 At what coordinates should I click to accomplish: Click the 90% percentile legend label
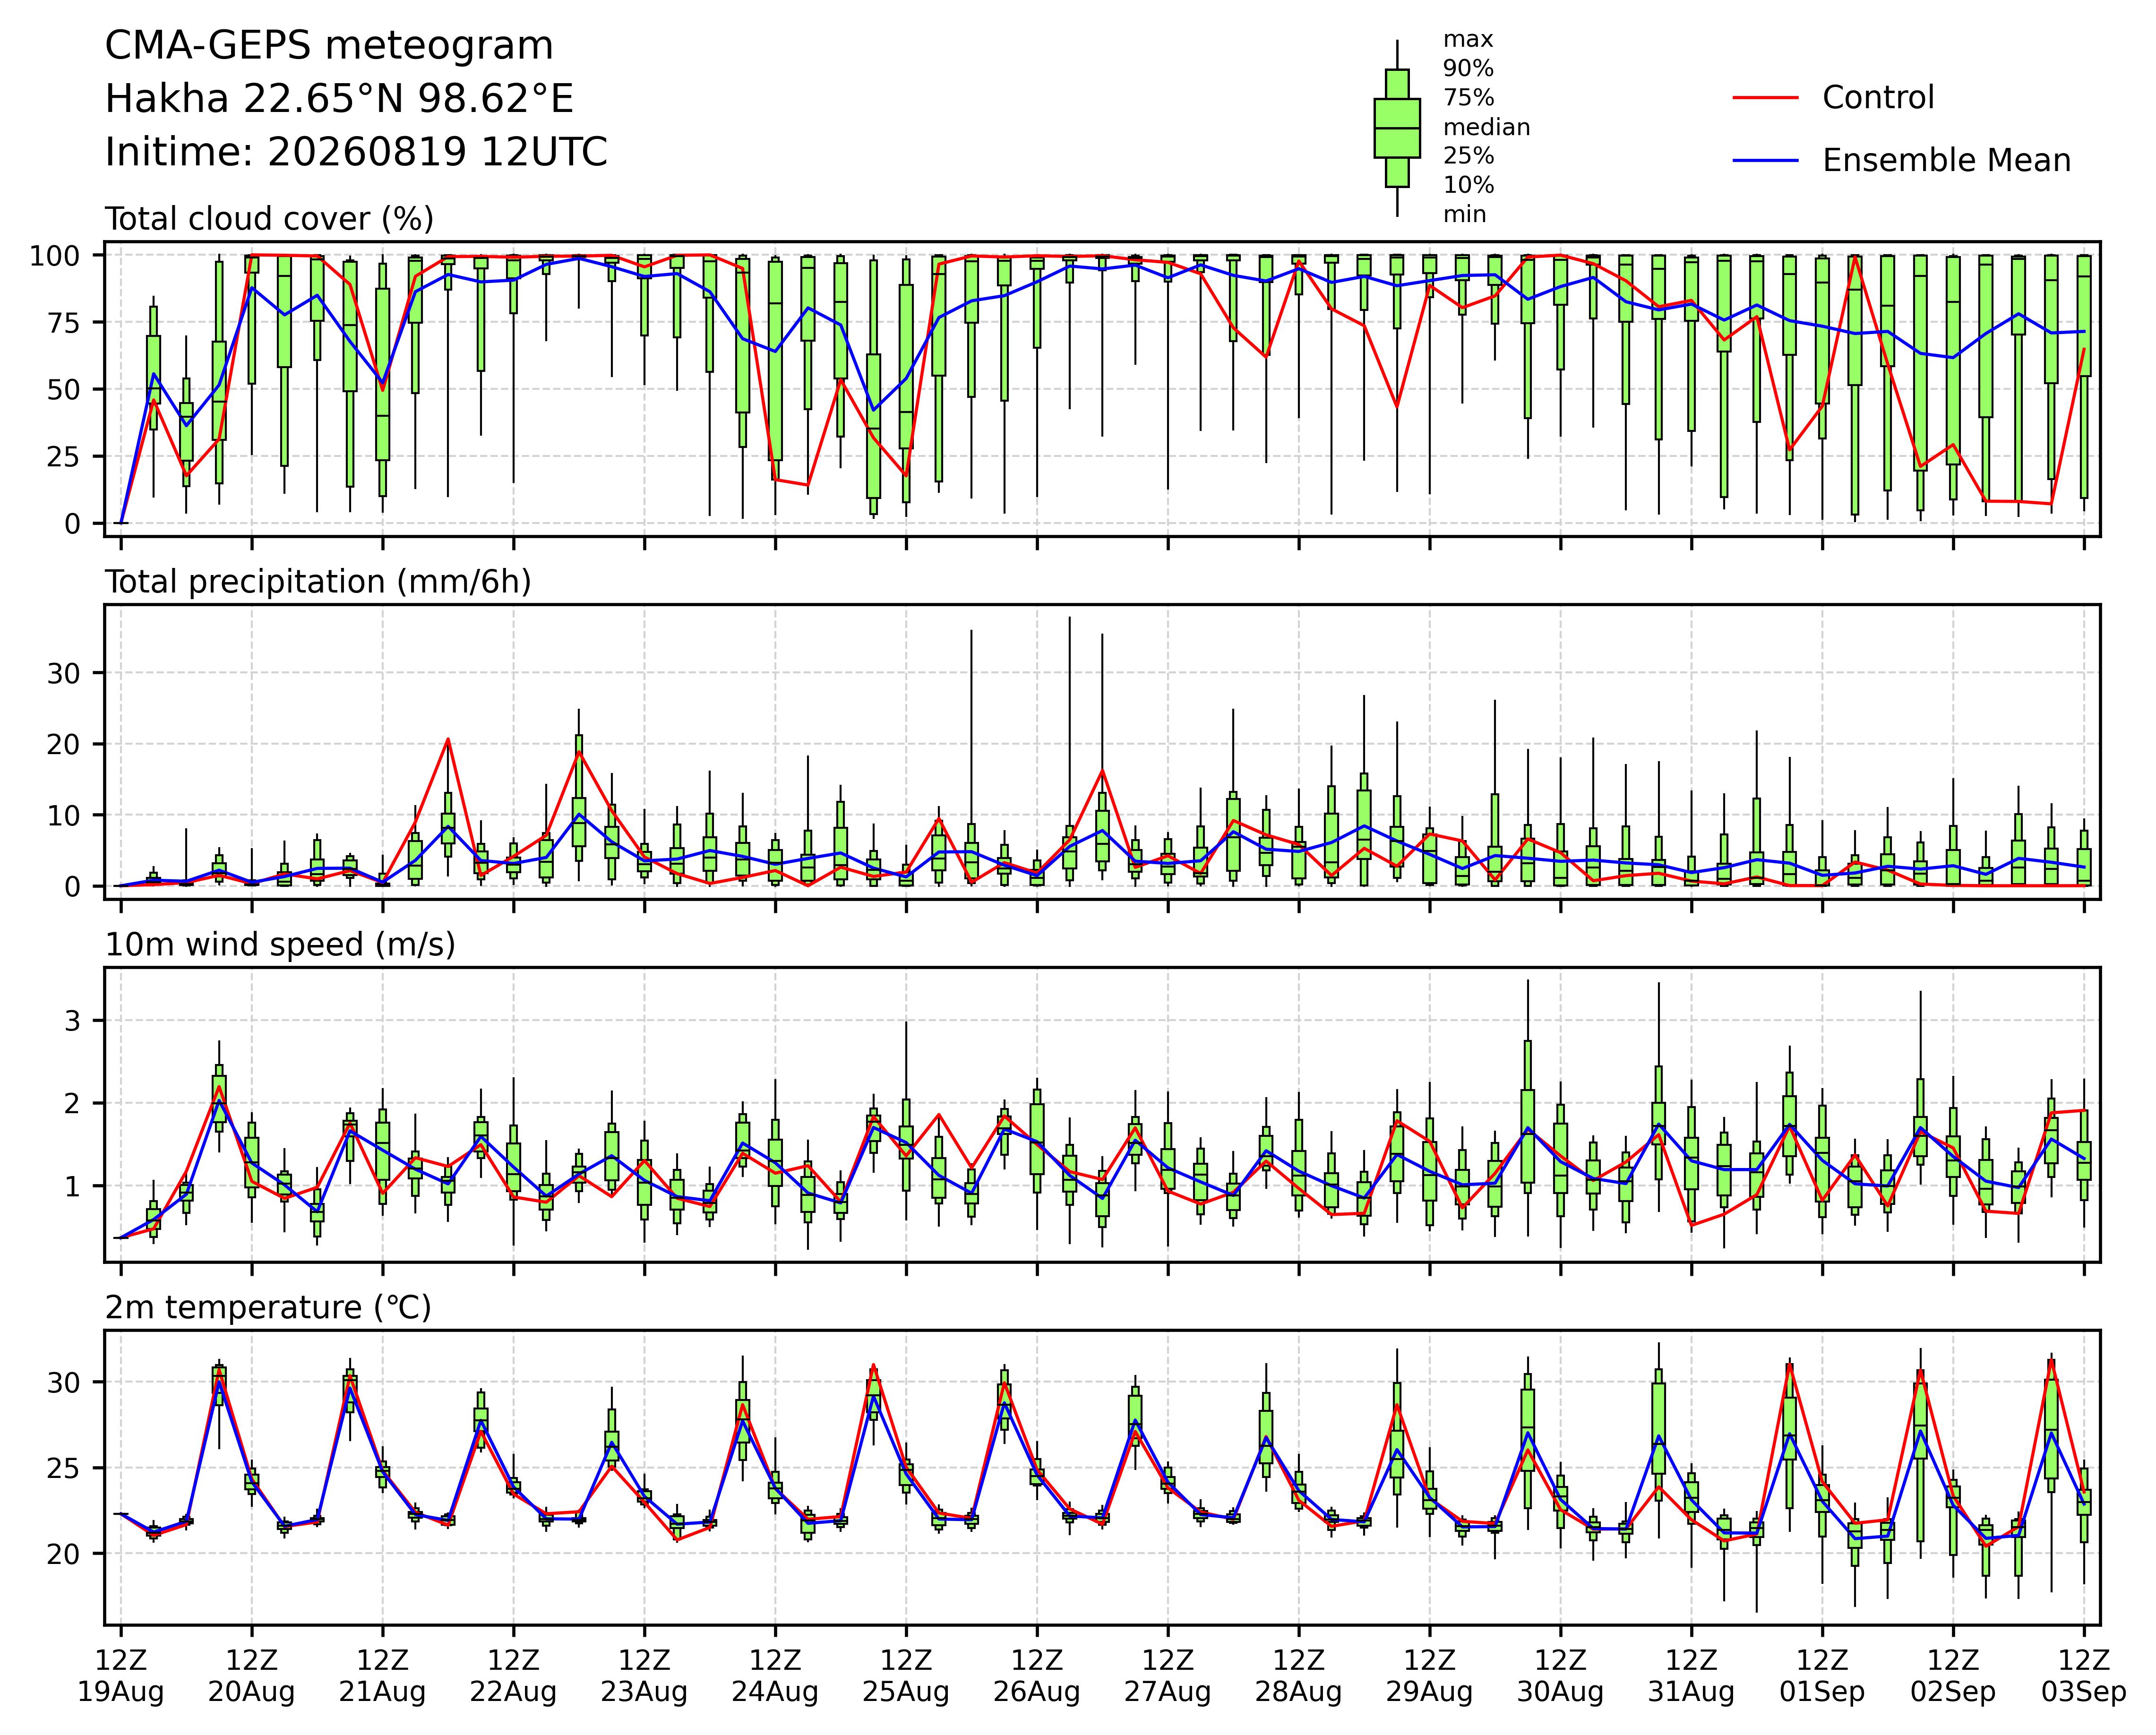click(x=1468, y=69)
